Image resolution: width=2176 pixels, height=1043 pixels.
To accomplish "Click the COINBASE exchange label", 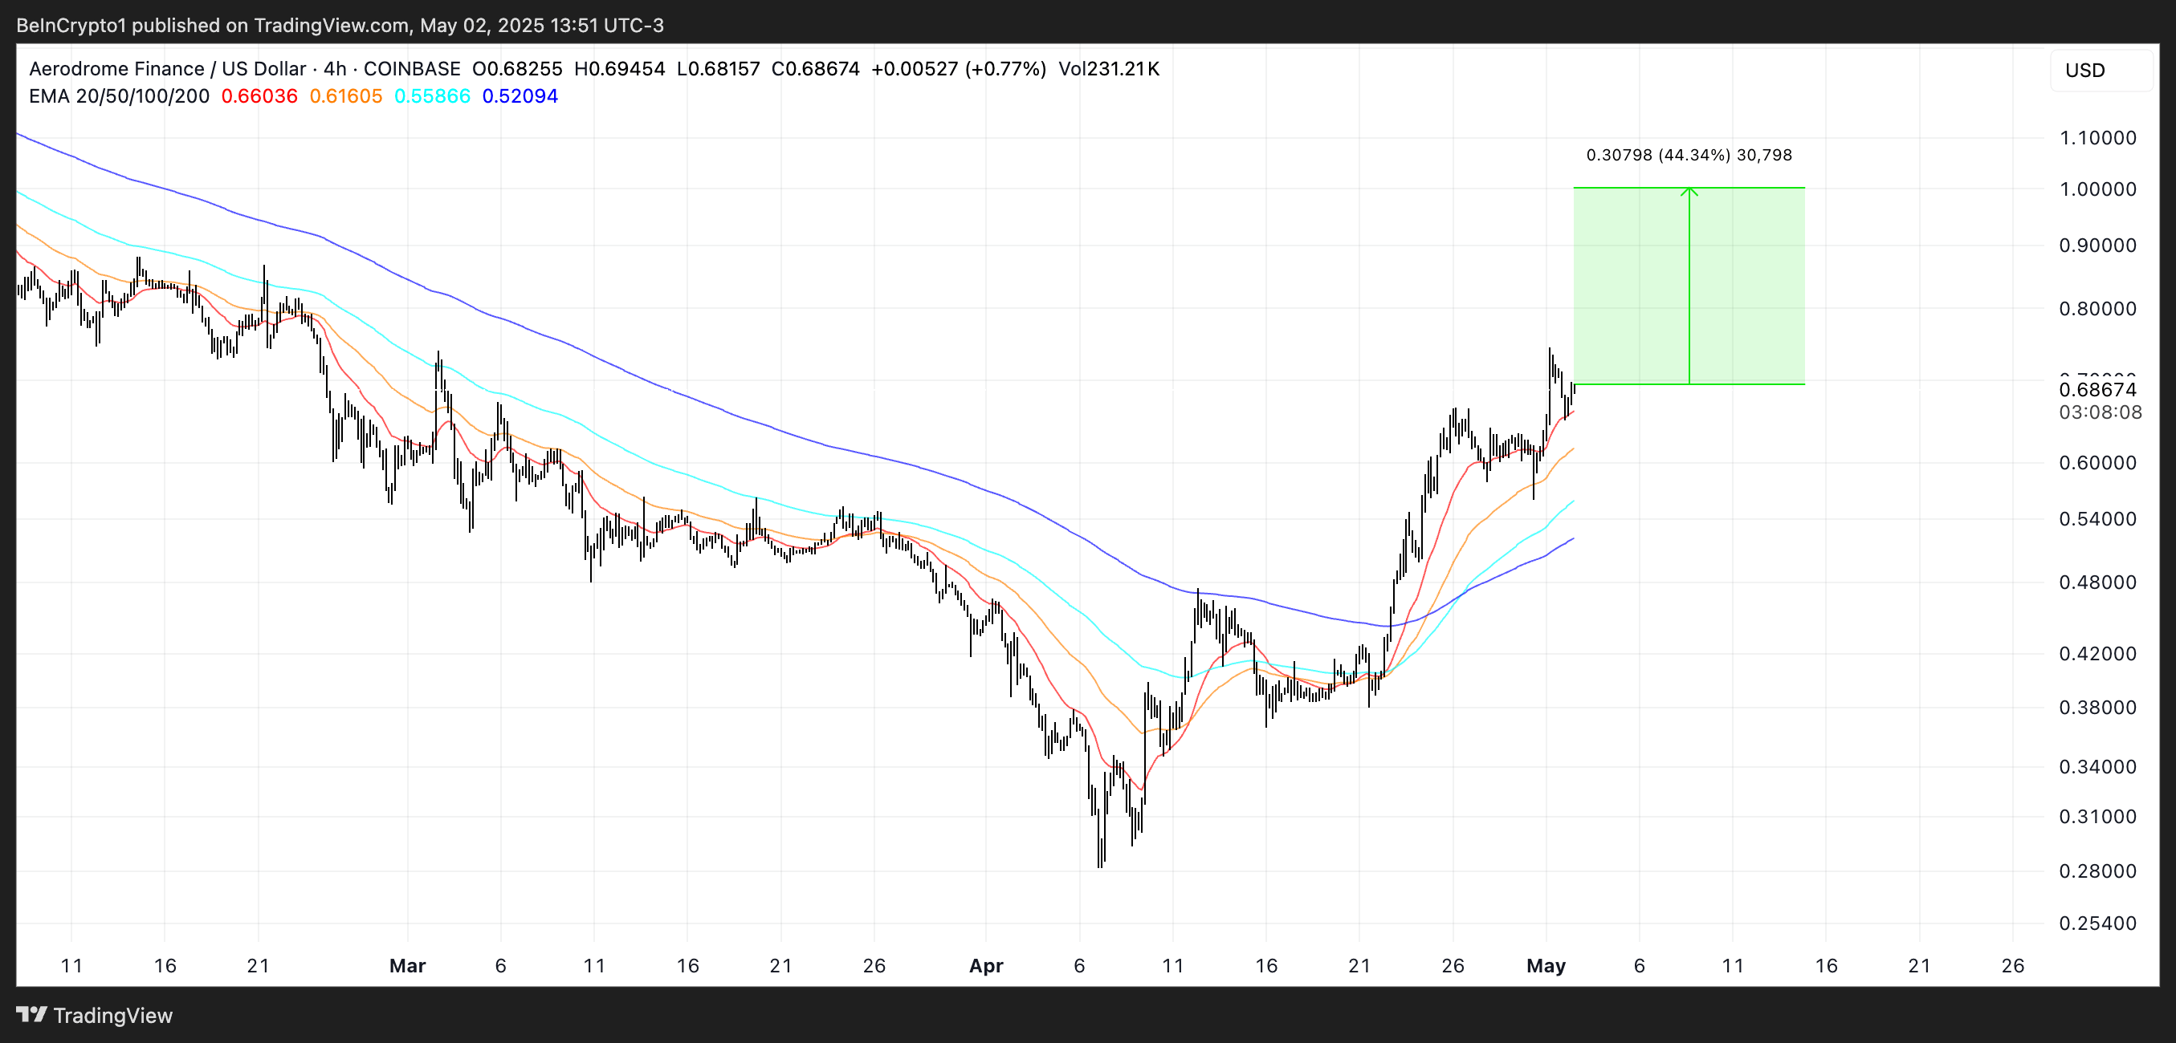I will [x=411, y=68].
